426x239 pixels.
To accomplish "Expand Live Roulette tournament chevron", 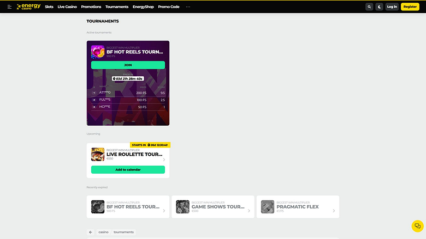I will pyautogui.click(x=164, y=160).
